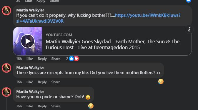Reply to the 'excerpts from my life' comment
Image resolution: width=198 pixels, height=110 pixels.
click(x=42, y=82)
